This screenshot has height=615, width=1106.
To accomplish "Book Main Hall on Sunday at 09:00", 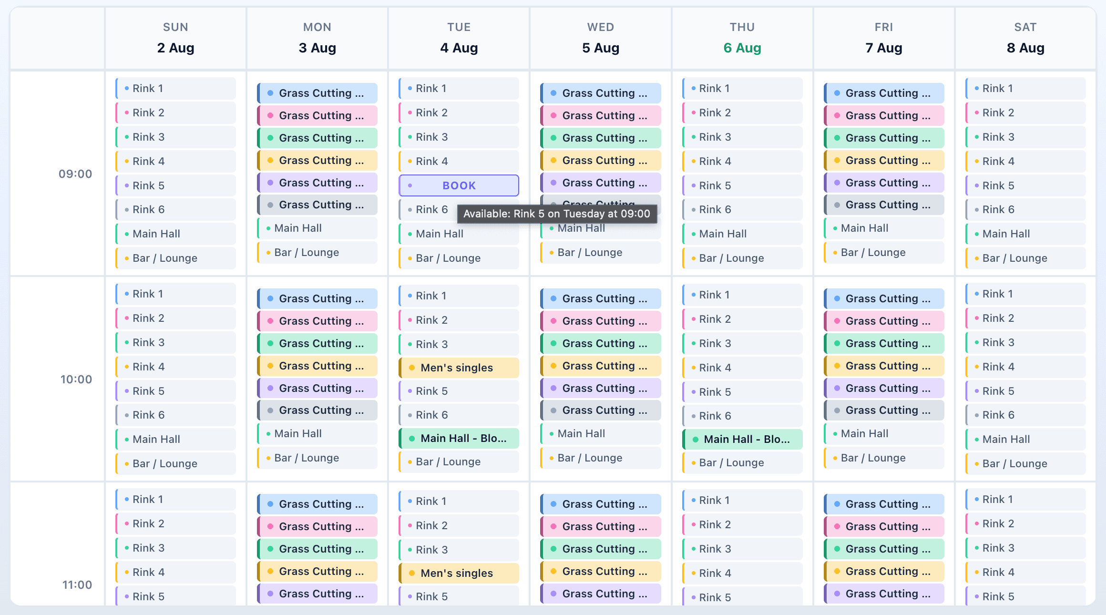I will [x=175, y=234].
